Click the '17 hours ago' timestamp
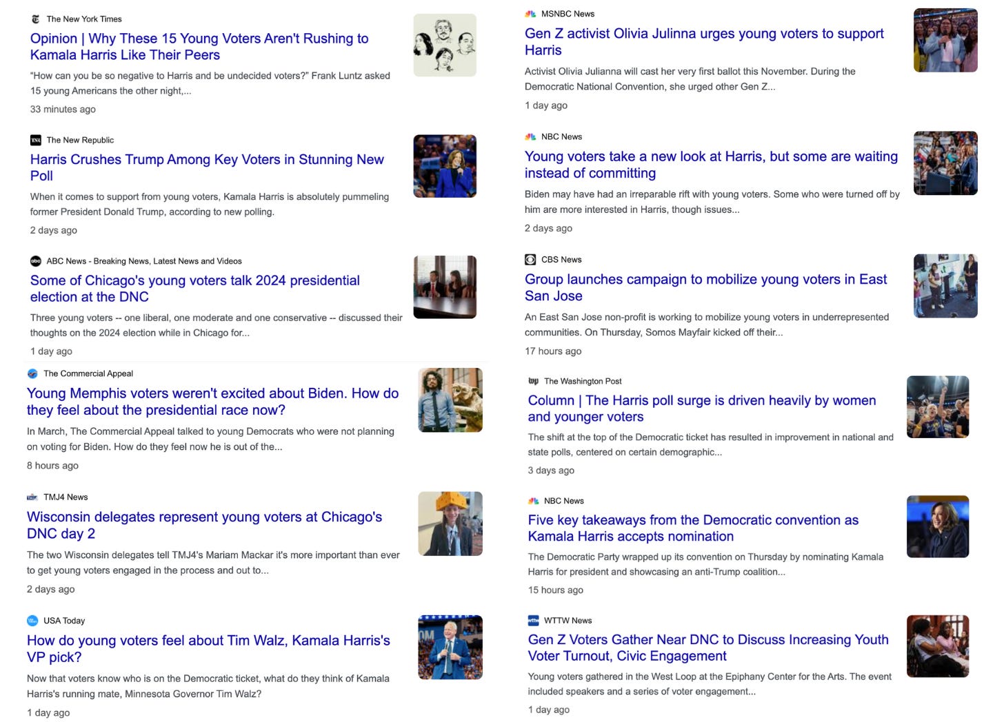 553,351
